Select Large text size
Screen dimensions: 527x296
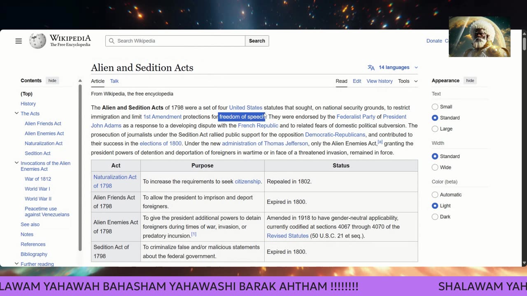[435, 129]
